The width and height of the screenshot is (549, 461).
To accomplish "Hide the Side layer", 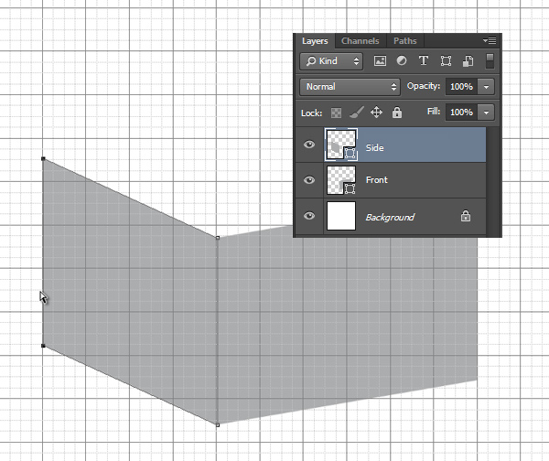I will click(x=309, y=145).
